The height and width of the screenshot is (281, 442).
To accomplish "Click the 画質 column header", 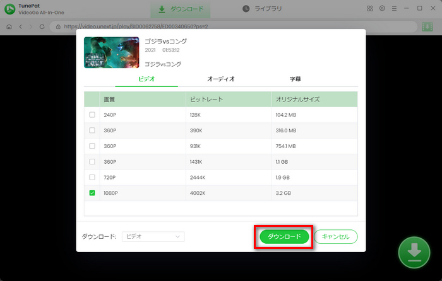I will point(143,100).
